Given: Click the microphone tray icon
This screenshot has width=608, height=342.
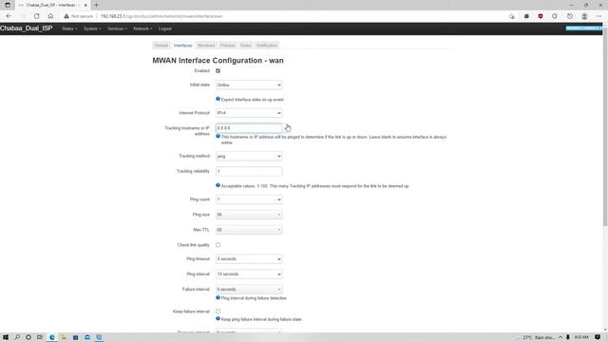Looking at the screenshot, I should (x=568, y=337).
